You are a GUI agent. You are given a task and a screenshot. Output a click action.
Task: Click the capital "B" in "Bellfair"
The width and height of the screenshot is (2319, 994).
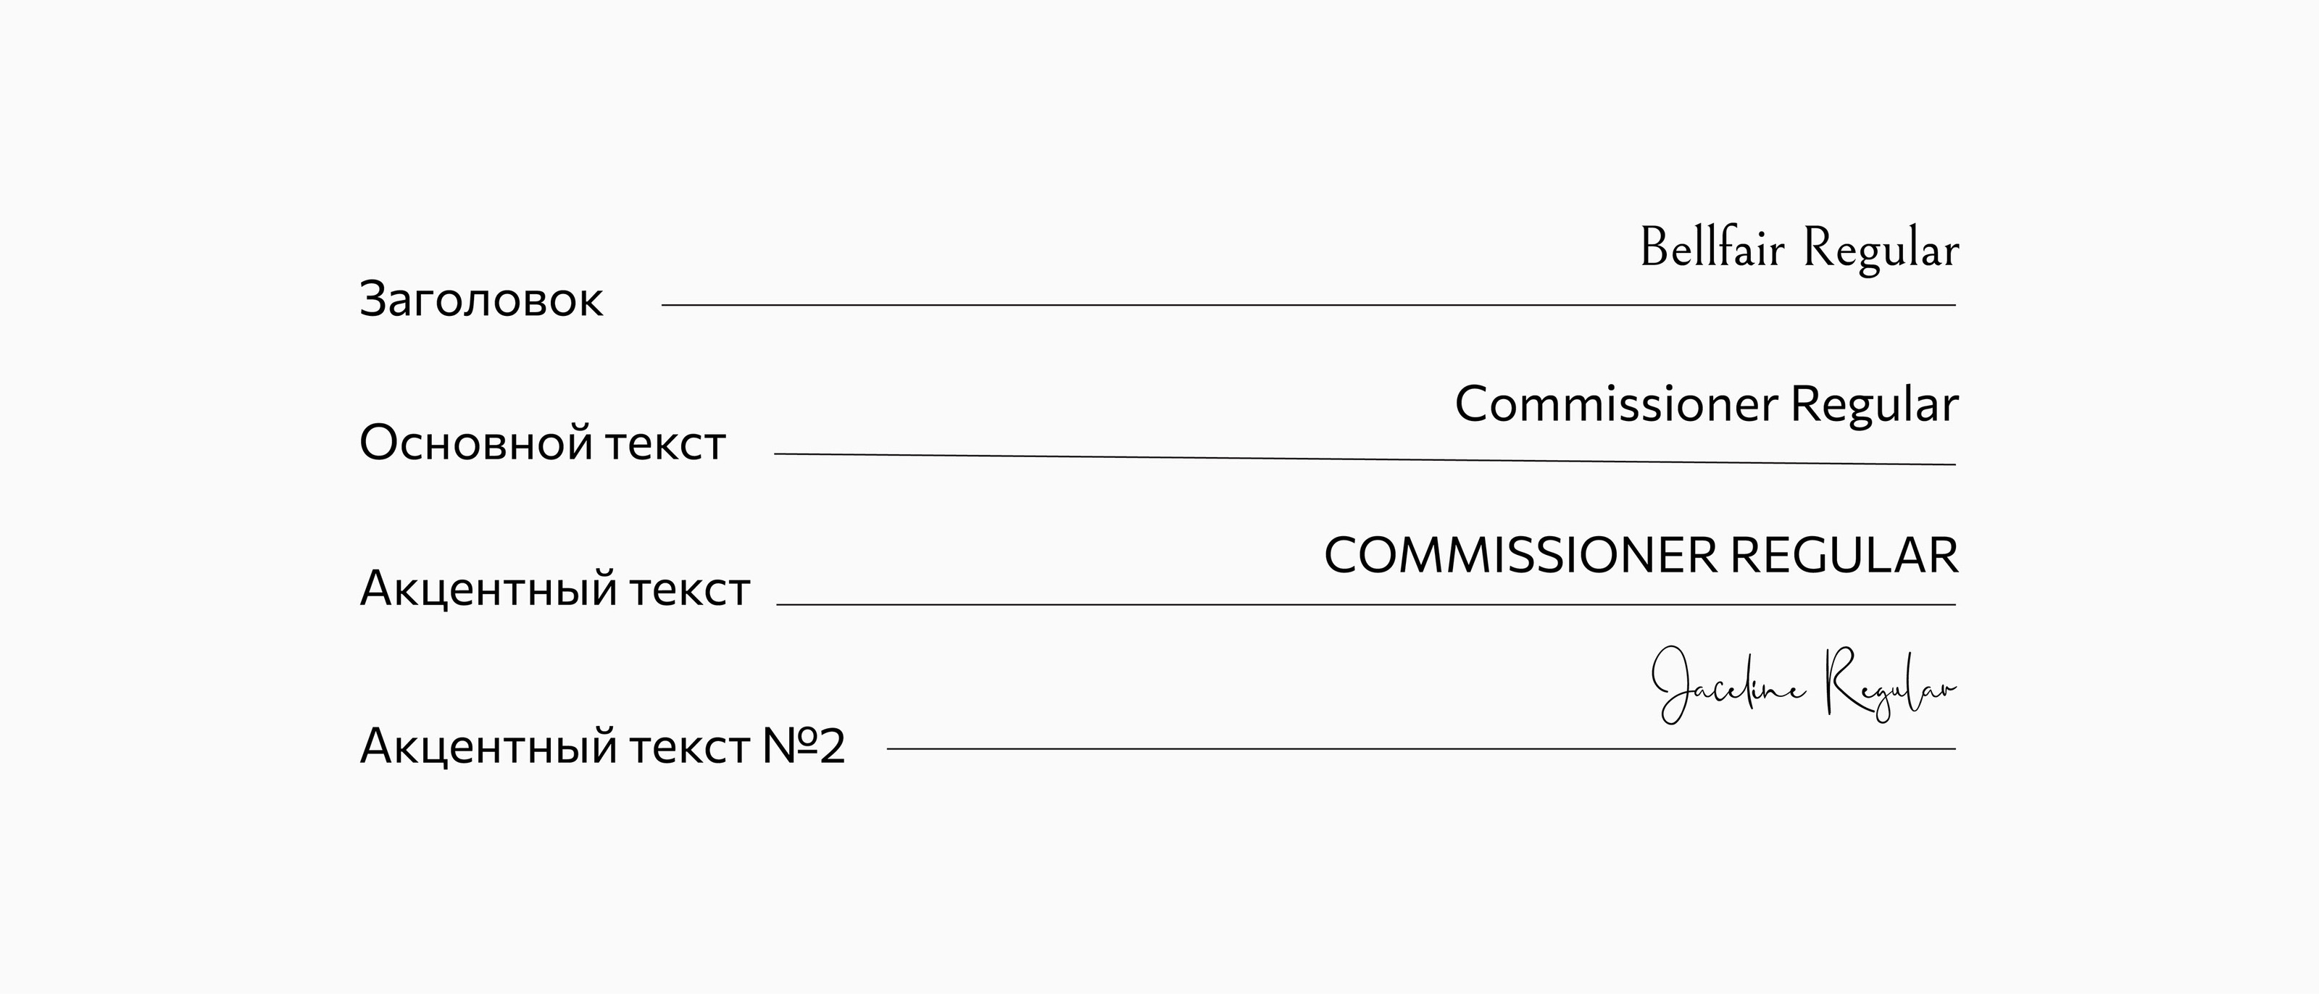tap(1654, 248)
